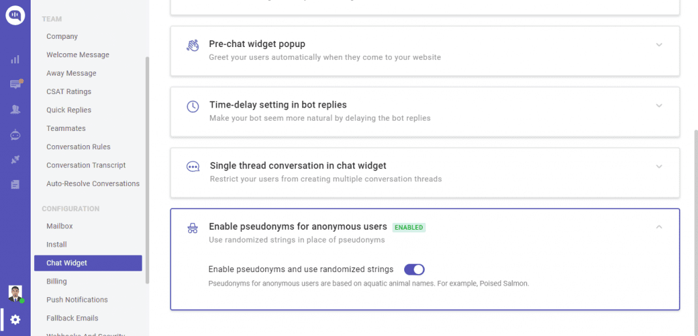Open the conversations icon with notification dot

point(16,84)
